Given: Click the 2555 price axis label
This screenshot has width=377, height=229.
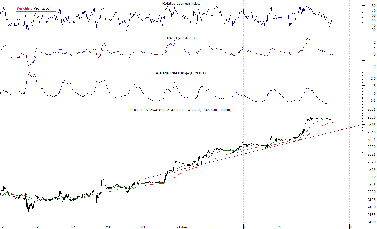Looking at the screenshot, I should click(372, 110).
